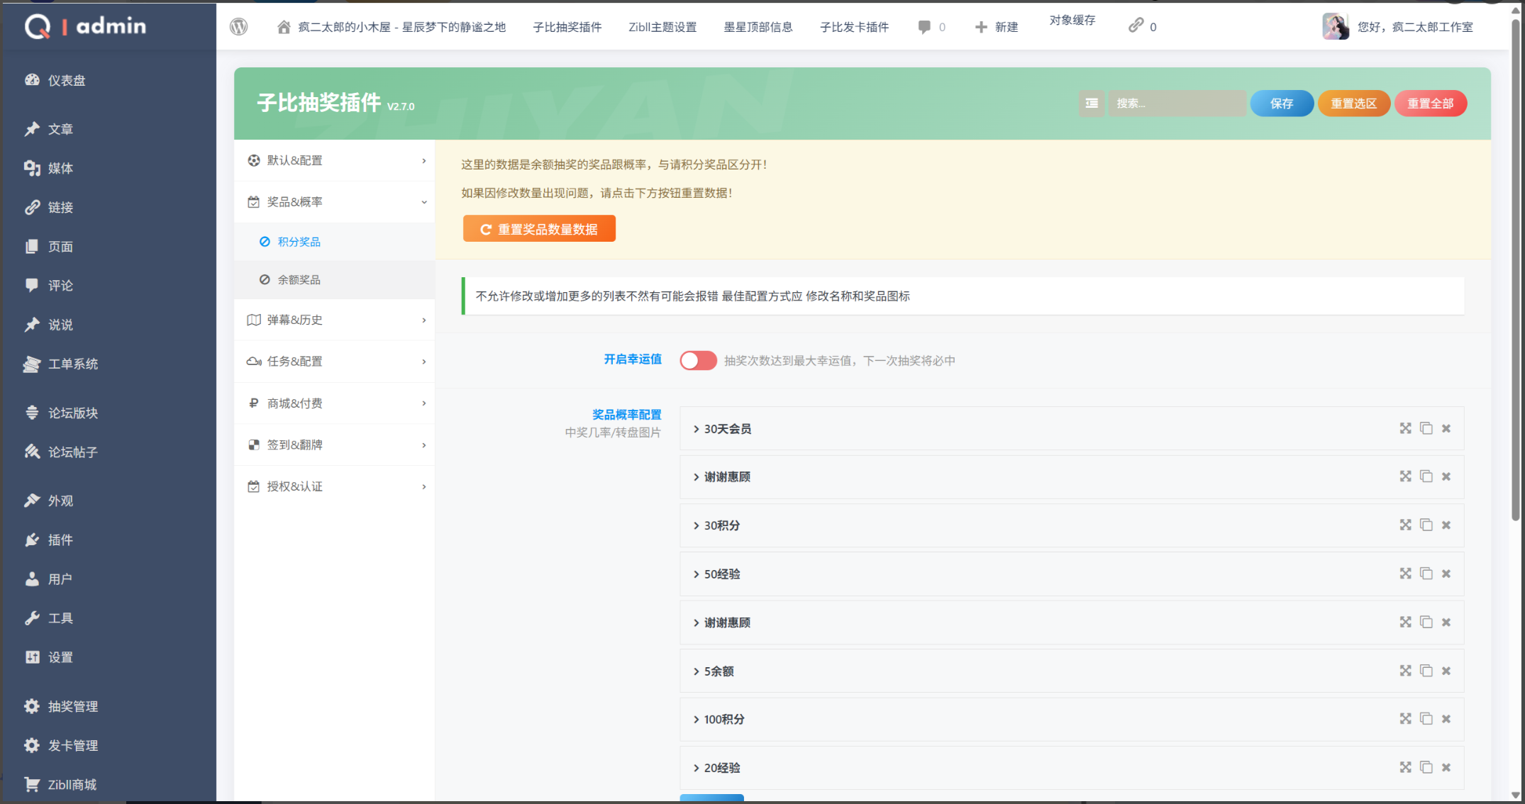
Task: Click the user avatar in top right
Action: pyautogui.click(x=1336, y=26)
